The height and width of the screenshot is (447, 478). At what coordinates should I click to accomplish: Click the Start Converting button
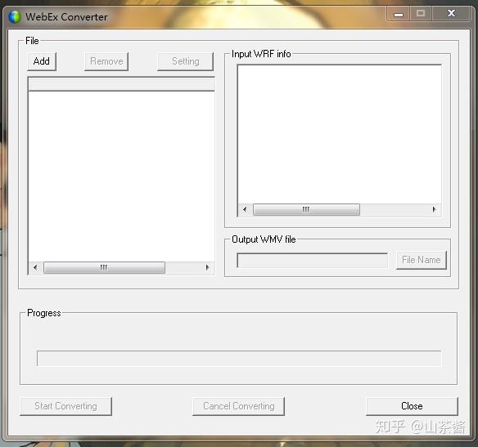click(x=65, y=406)
